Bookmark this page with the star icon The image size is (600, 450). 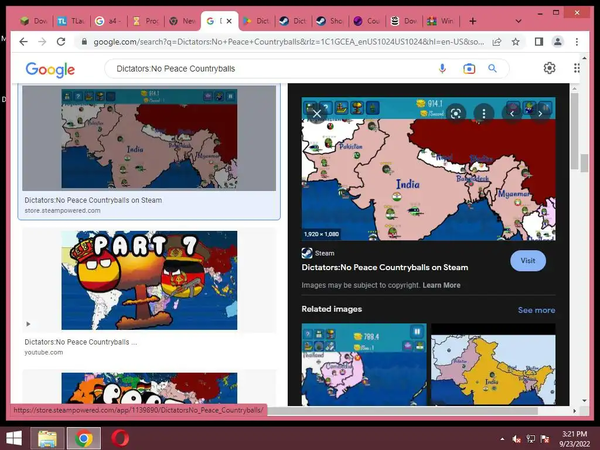(x=516, y=42)
